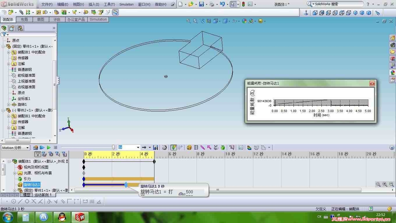
Task: Switch to the 办公室产品 tab
Action: pos(76,19)
